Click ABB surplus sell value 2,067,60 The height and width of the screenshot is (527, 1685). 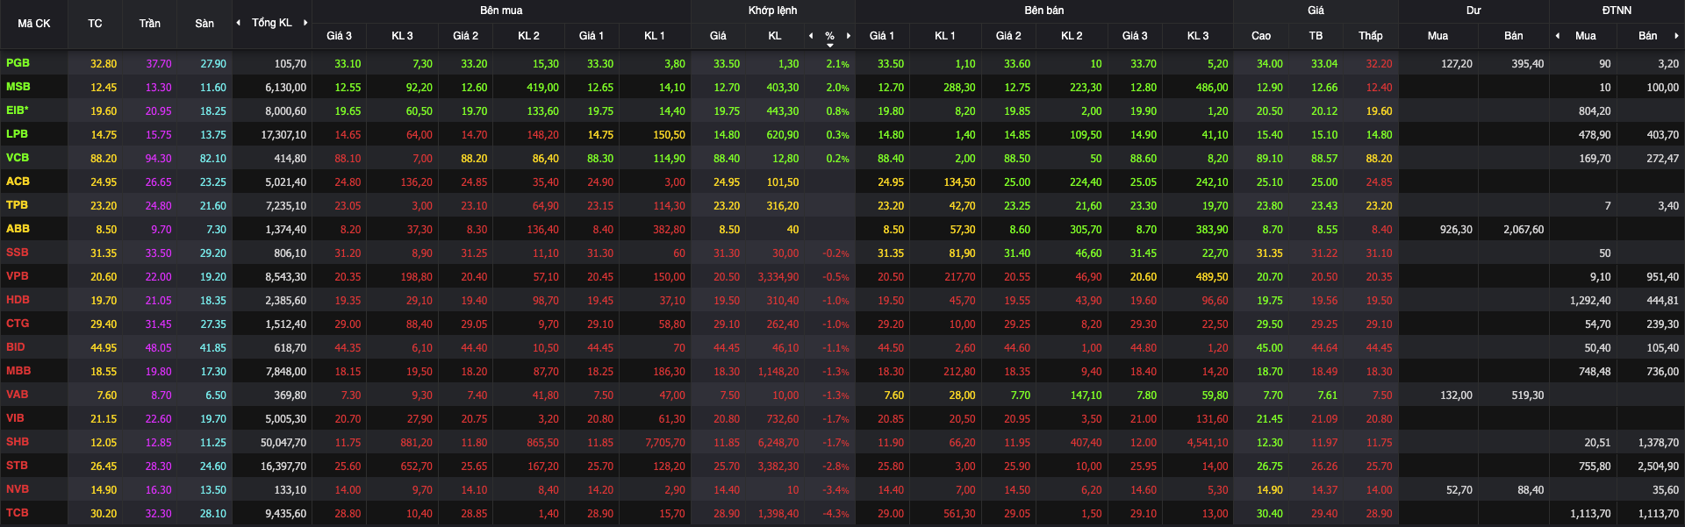[x=1524, y=230]
